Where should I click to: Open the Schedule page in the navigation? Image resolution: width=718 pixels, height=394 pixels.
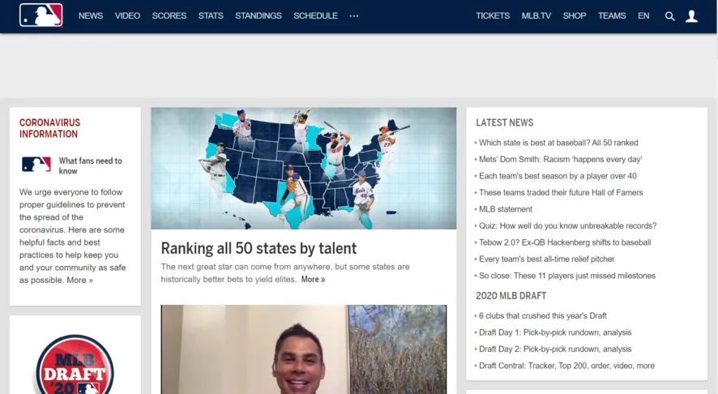[315, 16]
